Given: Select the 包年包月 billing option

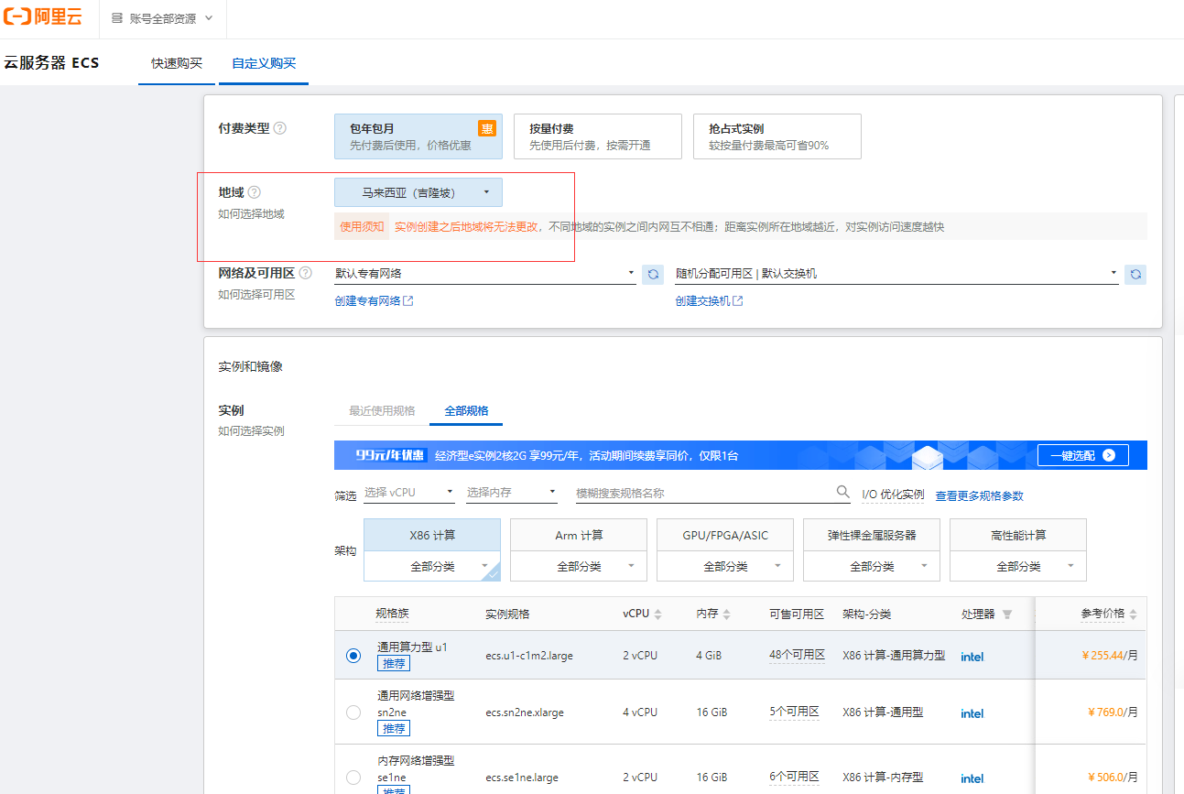Looking at the screenshot, I should 418,136.
